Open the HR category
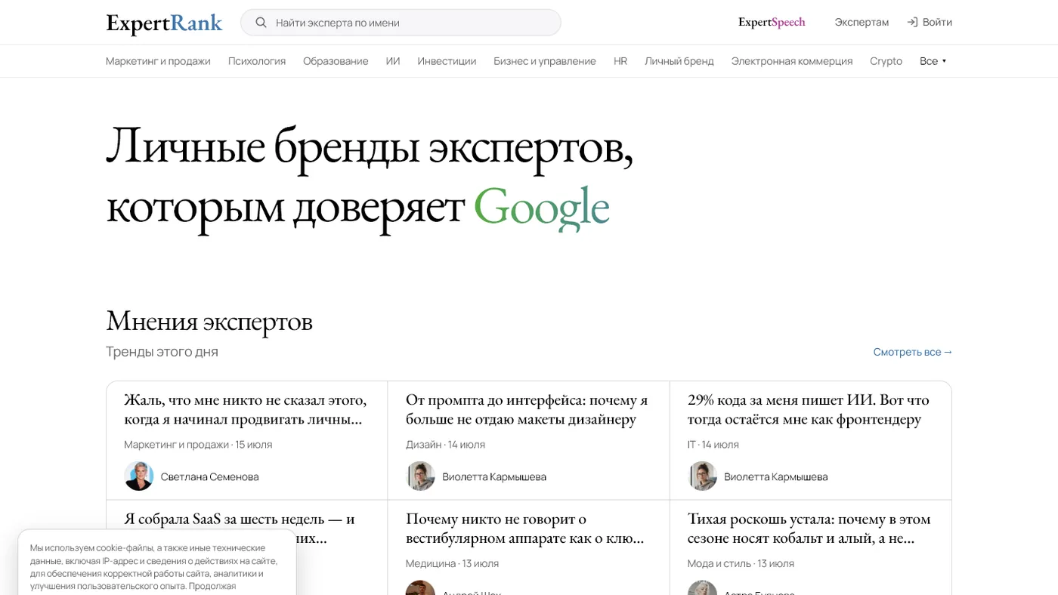The width and height of the screenshot is (1058, 595). [x=620, y=61]
